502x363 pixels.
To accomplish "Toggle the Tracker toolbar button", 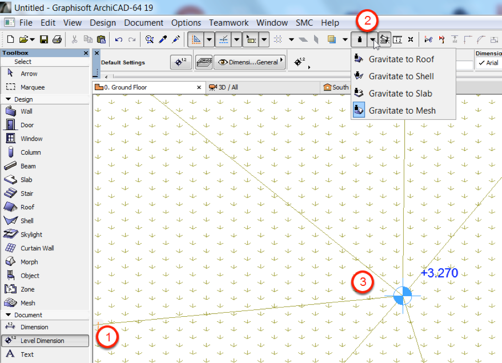I will [251, 40].
